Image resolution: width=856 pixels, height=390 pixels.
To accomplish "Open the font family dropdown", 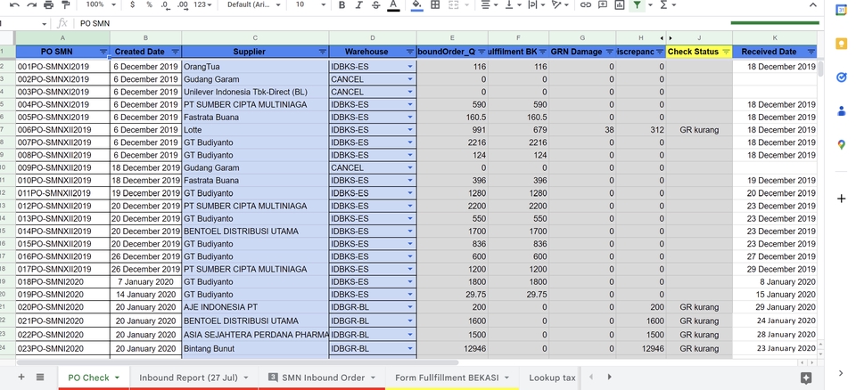I will tap(254, 5).
